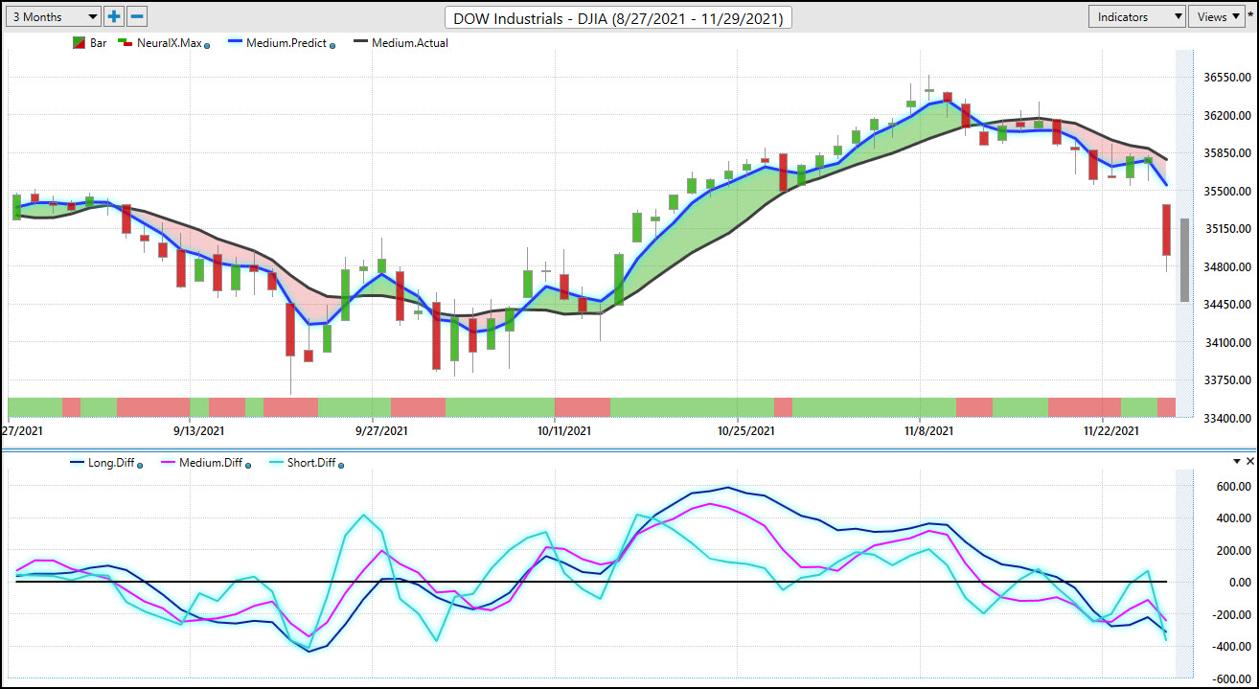Expand the Views dropdown
This screenshot has height=689, width=1259.
(x=1215, y=16)
